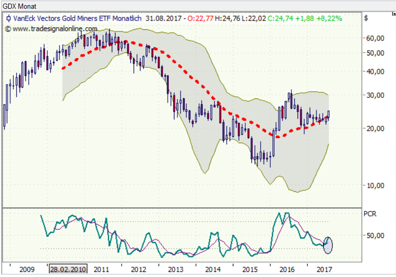396x277 pixels.
Task: Click the 30,00 price axis label
Action: pos(375,95)
